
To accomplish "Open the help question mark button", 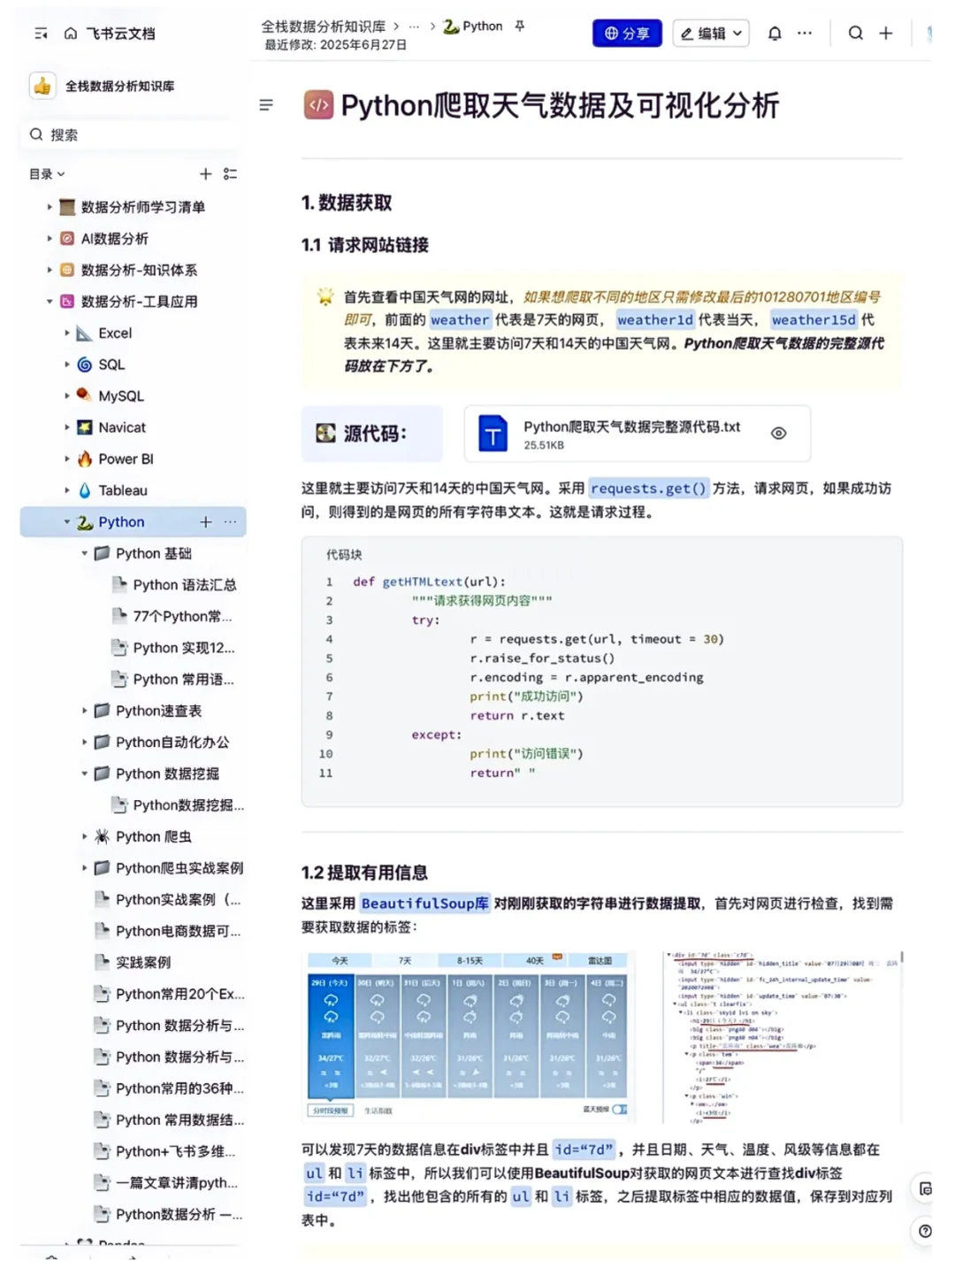I will click(925, 1231).
